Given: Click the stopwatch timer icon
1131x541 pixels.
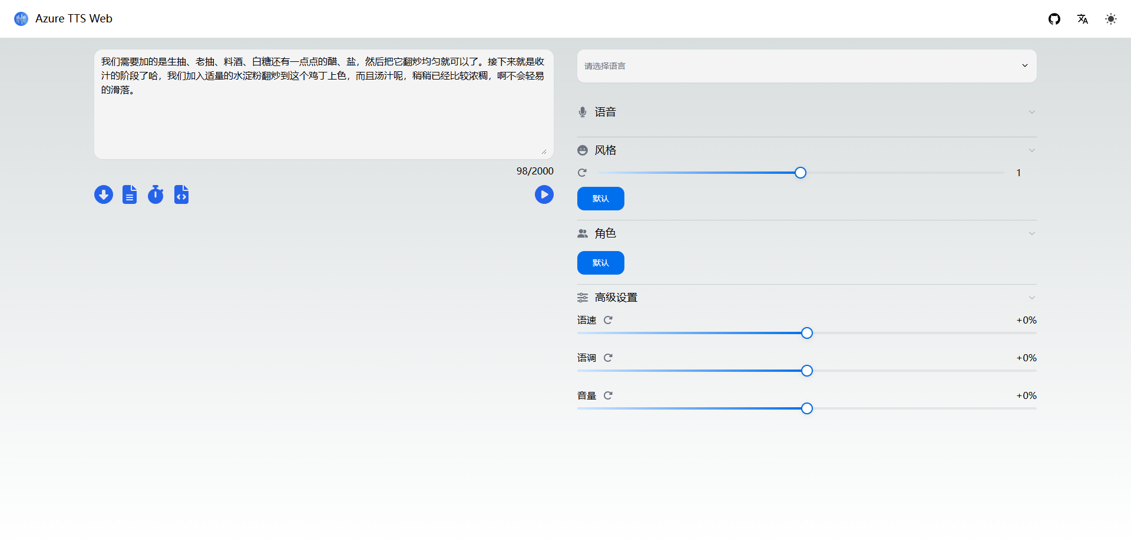Looking at the screenshot, I should tap(156, 194).
